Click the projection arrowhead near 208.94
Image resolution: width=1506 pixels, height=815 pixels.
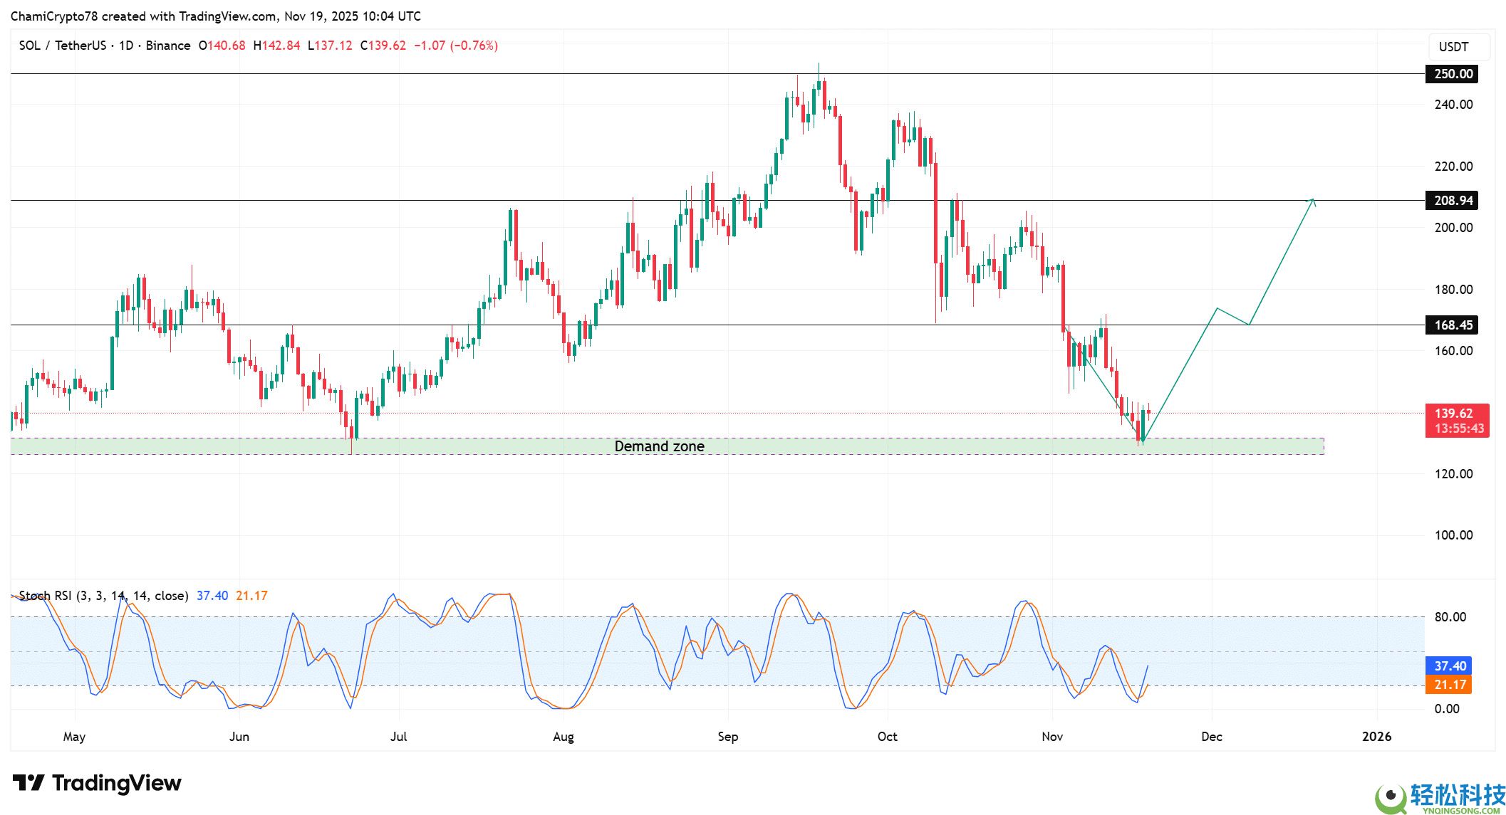pos(1312,201)
